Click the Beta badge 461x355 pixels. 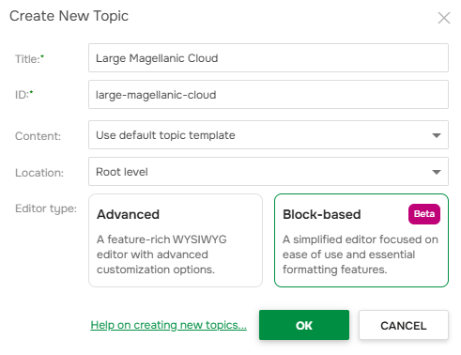click(x=424, y=214)
